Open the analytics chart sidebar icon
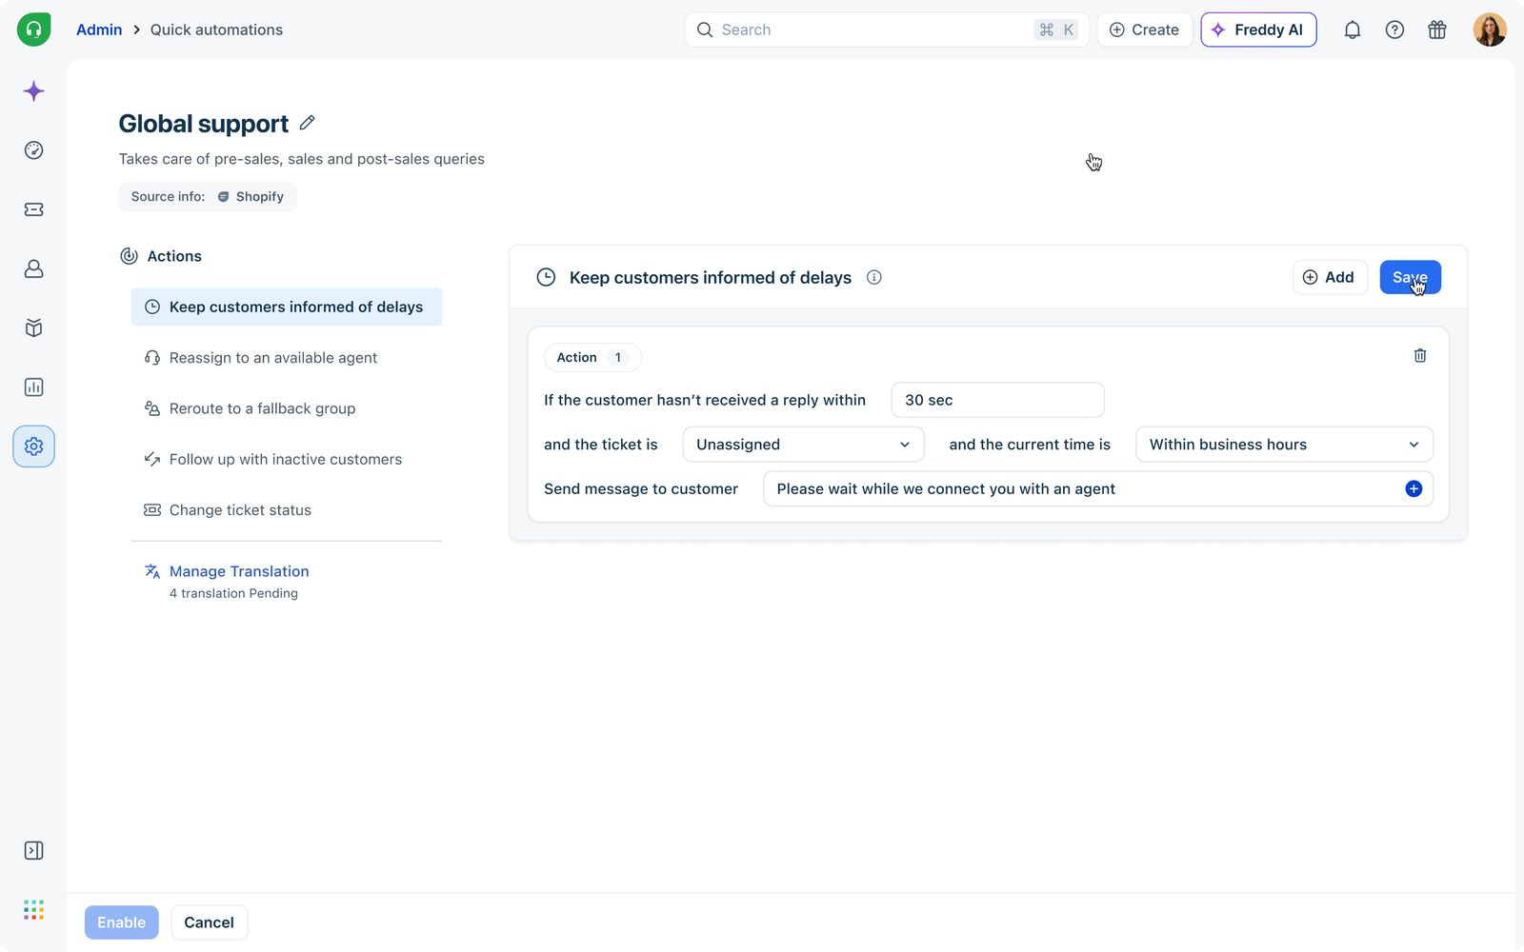The width and height of the screenshot is (1524, 952). click(x=33, y=387)
